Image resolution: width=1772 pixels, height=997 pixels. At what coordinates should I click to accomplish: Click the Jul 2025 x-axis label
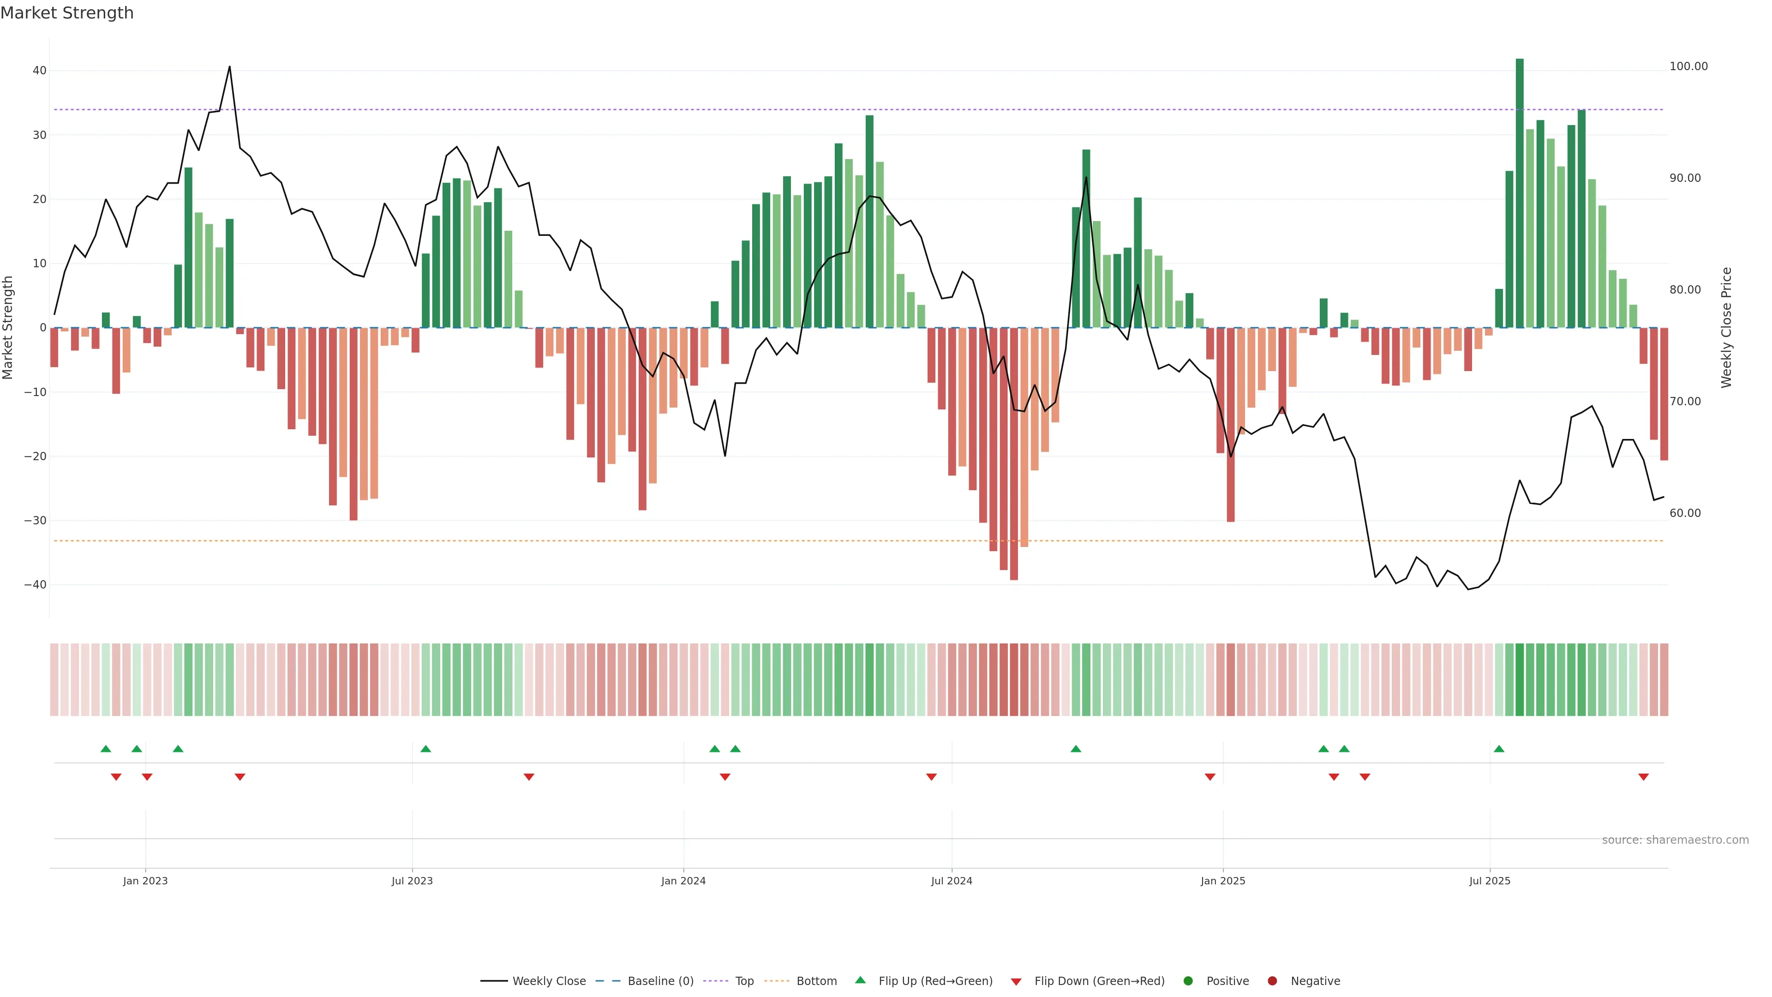pyautogui.click(x=1489, y=881)
